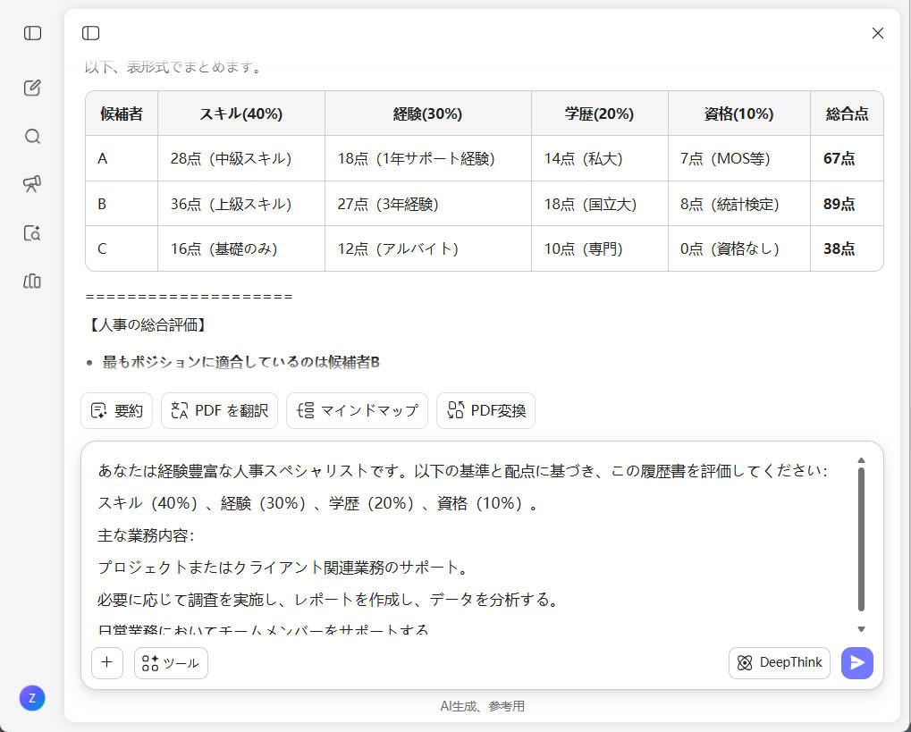
Task: Open the document search icon in sidebar
Action: click(32, 233)
